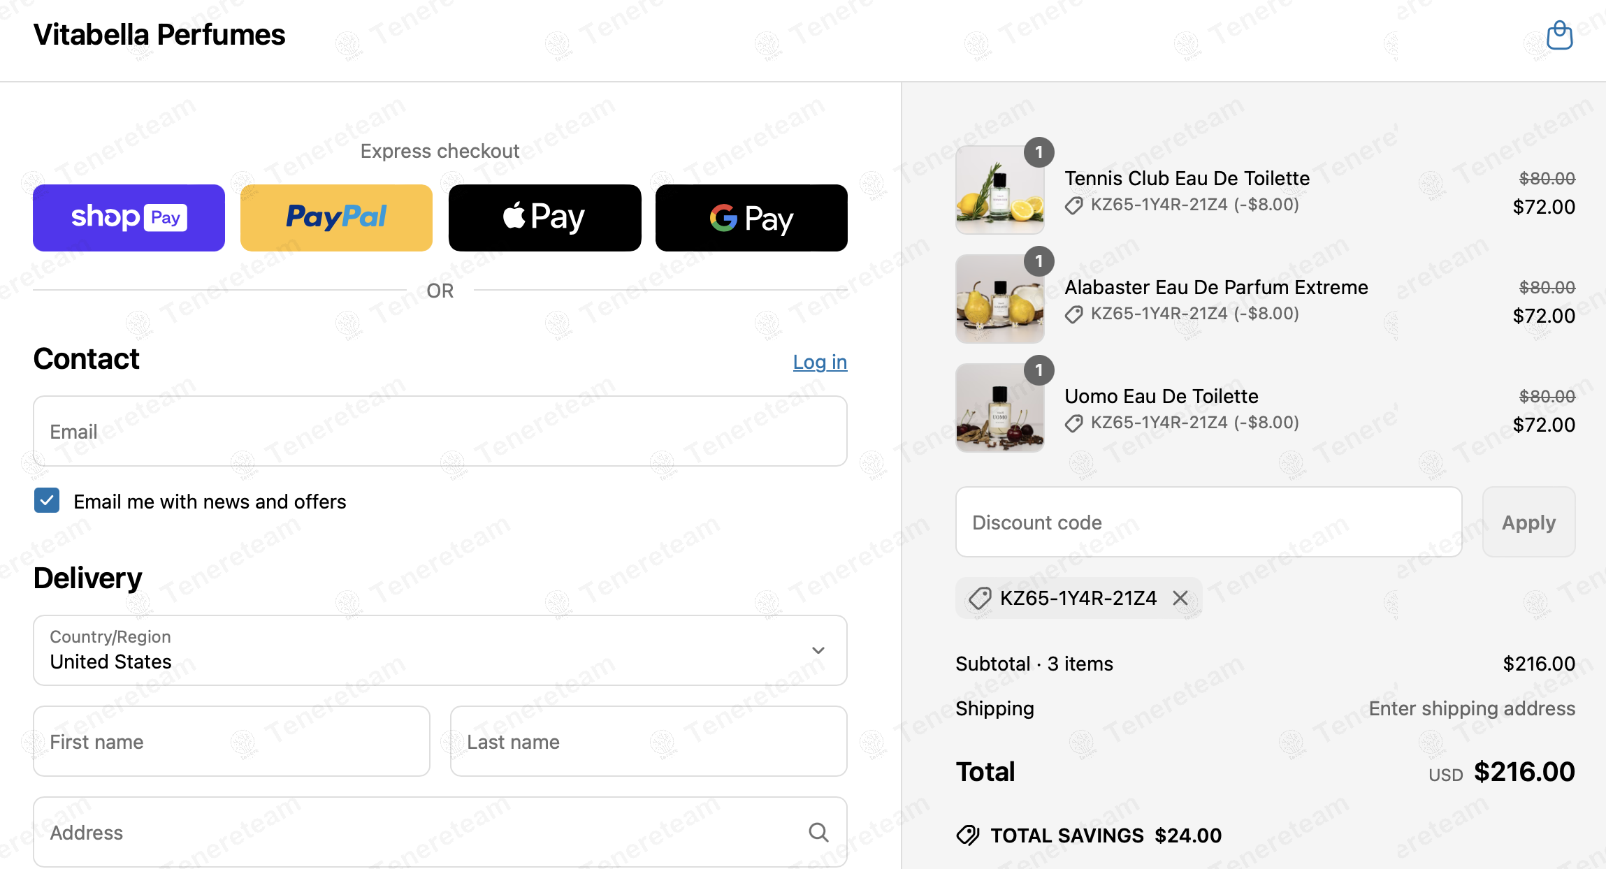Open Alabaster Eau De Parfum Extreme thumbnail
Viewport: 1606px width, 869px height.
coord(1000,299)
